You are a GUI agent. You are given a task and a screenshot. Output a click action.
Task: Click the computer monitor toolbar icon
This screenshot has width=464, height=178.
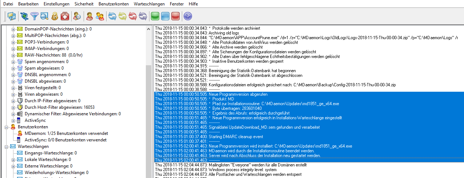(12, 16)
